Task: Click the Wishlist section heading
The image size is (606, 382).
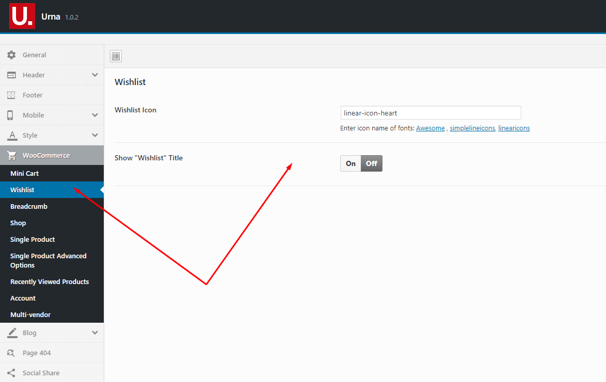Action: tap(130, 82)
